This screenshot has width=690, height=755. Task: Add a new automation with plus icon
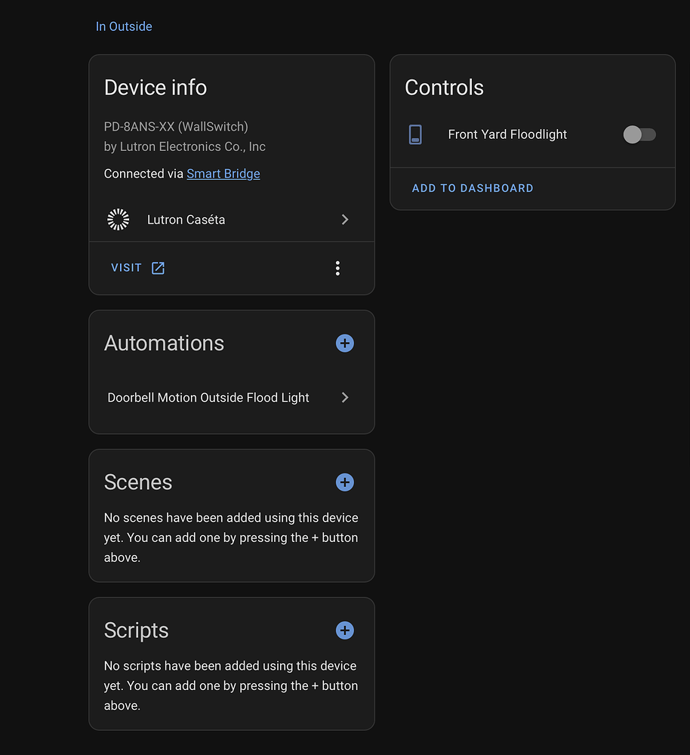point(344,344)
